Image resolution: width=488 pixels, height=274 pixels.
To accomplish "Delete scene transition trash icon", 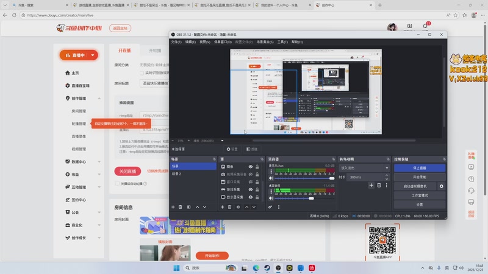I will pos(379,185).
